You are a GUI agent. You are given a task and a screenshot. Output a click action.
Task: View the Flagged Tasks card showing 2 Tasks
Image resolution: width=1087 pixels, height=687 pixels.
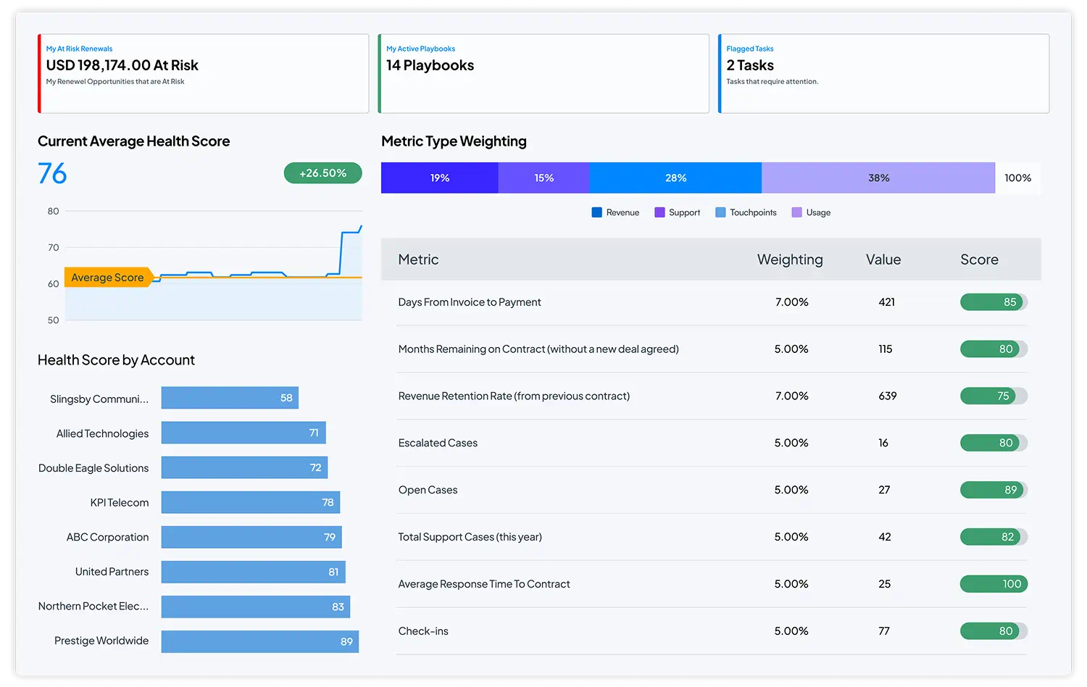tap(883, 73)
